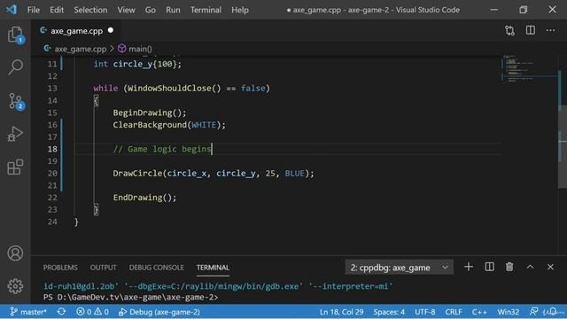Image resolution: width=567 pixels, height=319 pixels.
Task: Split the editor to the right
Action: [x=531, y=30]
